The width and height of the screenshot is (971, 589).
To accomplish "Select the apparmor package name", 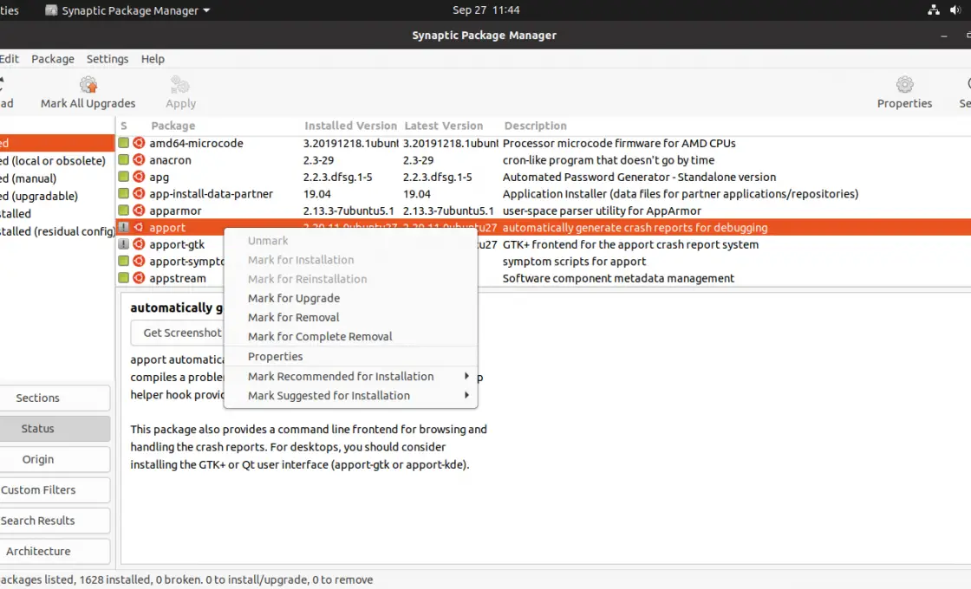I will 175,211.
